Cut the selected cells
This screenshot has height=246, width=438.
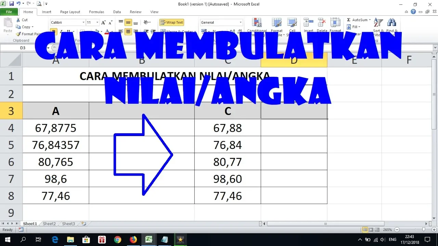pyautogui.click(x=22, y=20)
